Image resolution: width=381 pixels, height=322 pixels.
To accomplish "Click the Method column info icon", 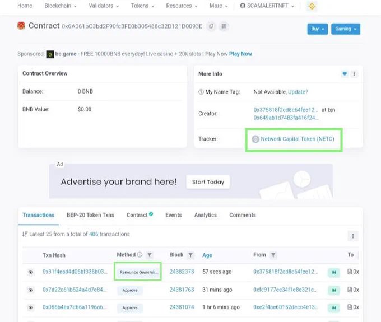I will (140, 255).
